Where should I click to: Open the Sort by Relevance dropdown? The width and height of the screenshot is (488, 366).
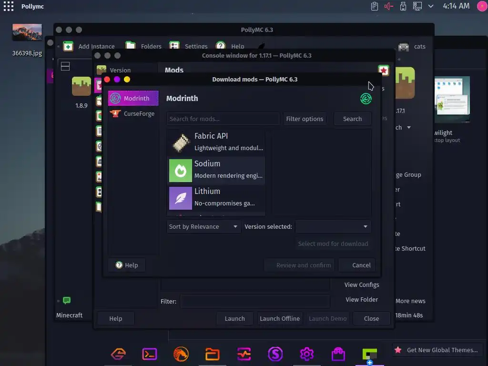[203, 226]
